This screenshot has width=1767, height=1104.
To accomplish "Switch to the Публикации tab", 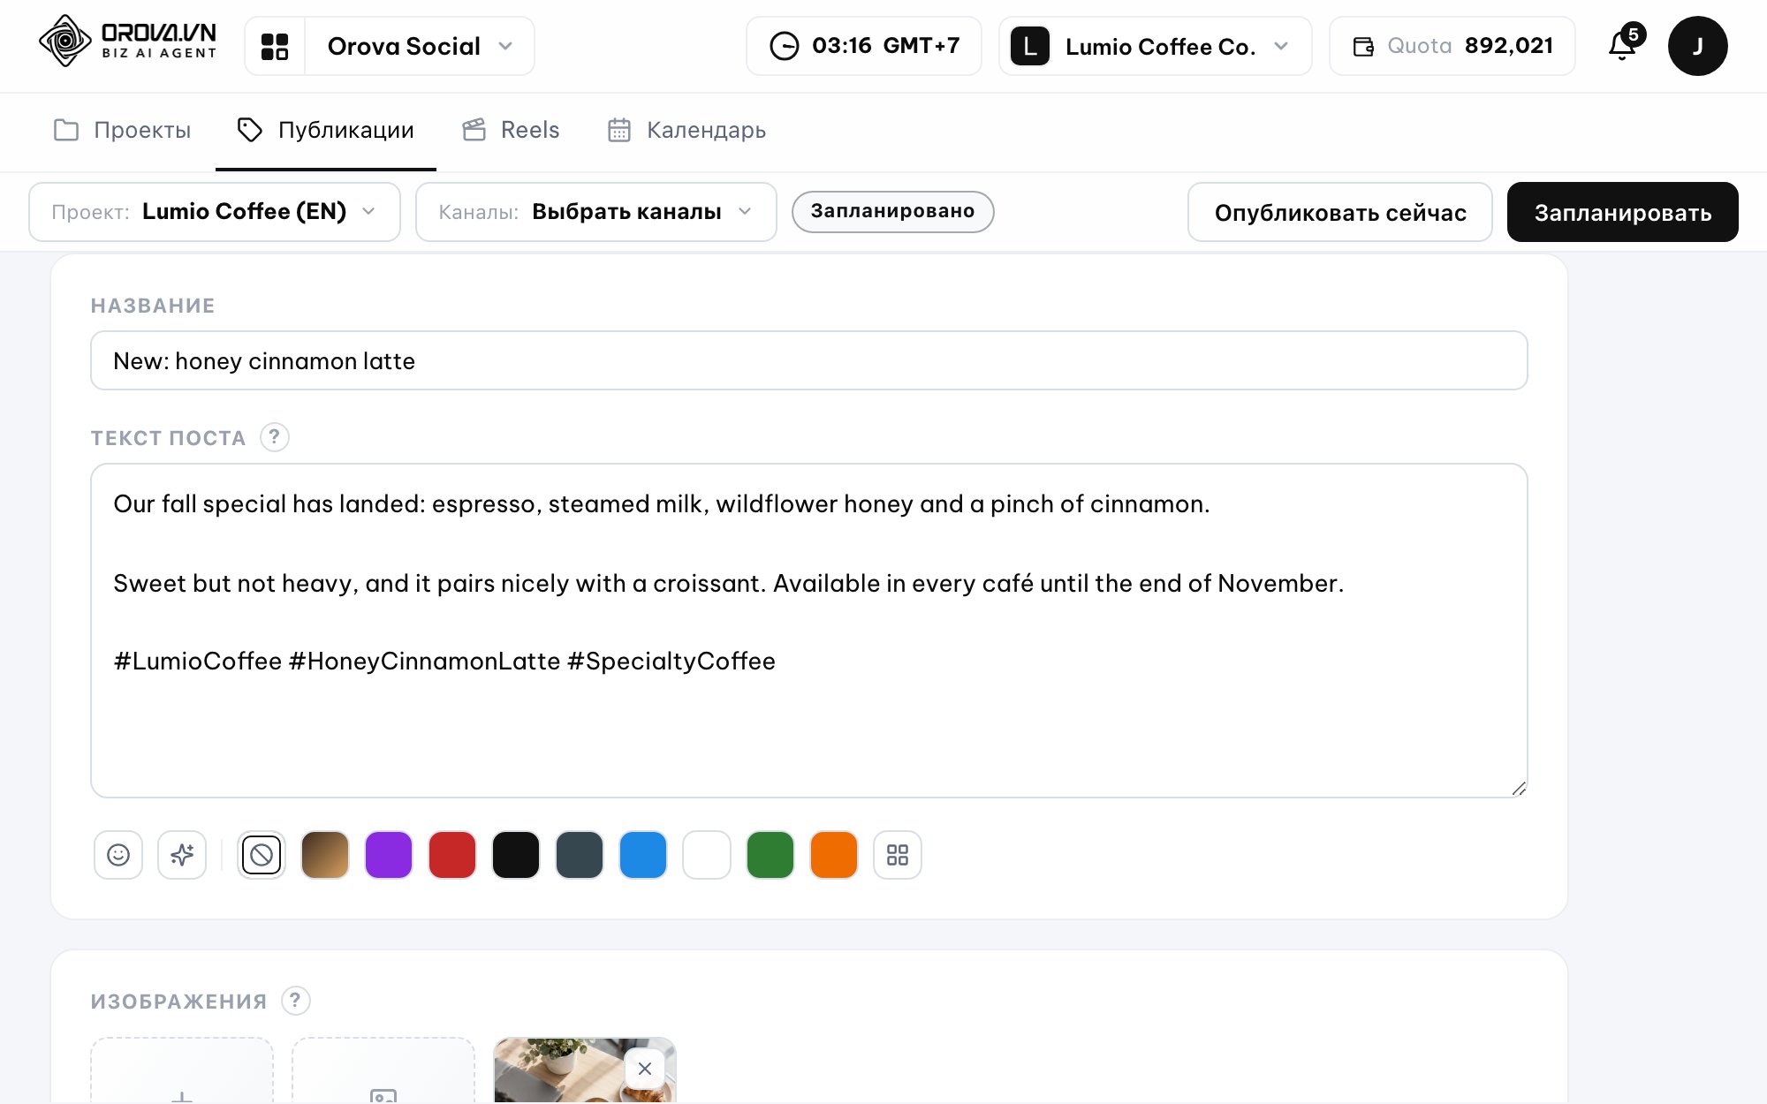I will (326, 131).
